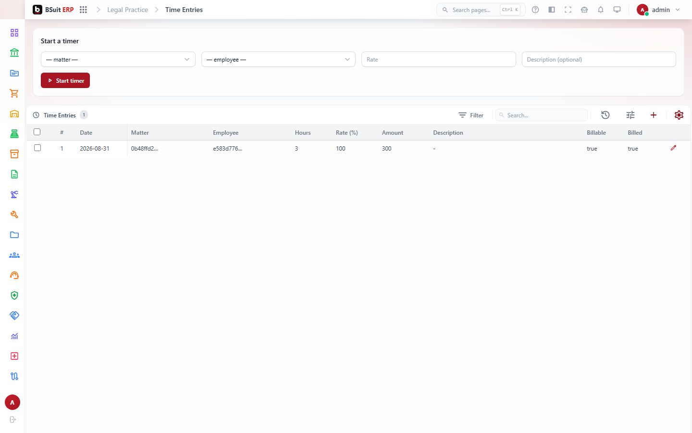Expand the employee dropdown
692x433 pixels.
coord(278,59)
